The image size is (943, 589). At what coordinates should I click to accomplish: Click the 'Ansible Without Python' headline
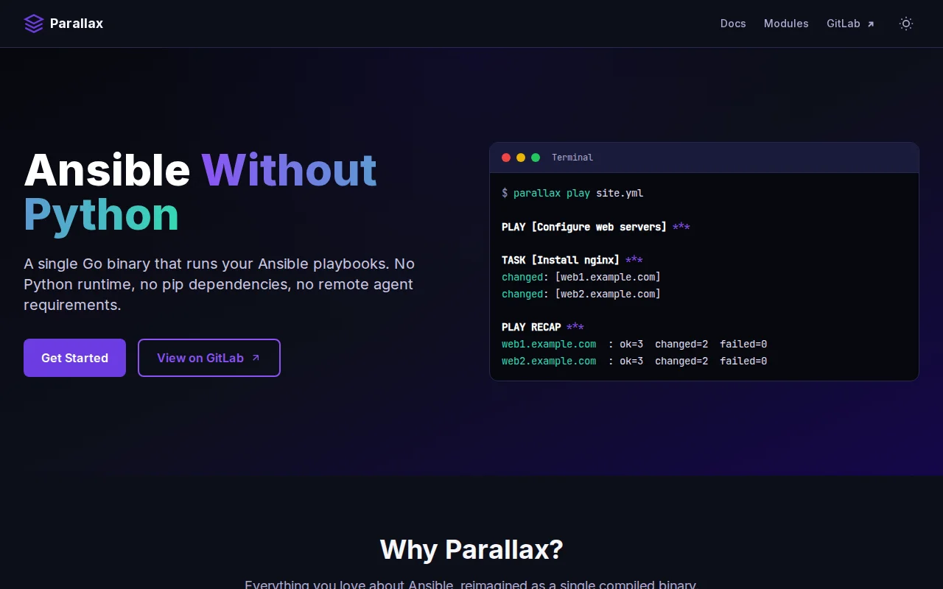tap(200, 192)
